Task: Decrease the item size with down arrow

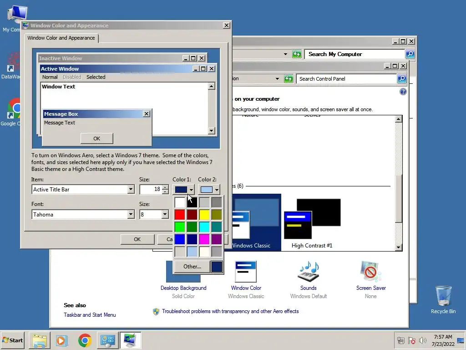Action: point(165,192)
